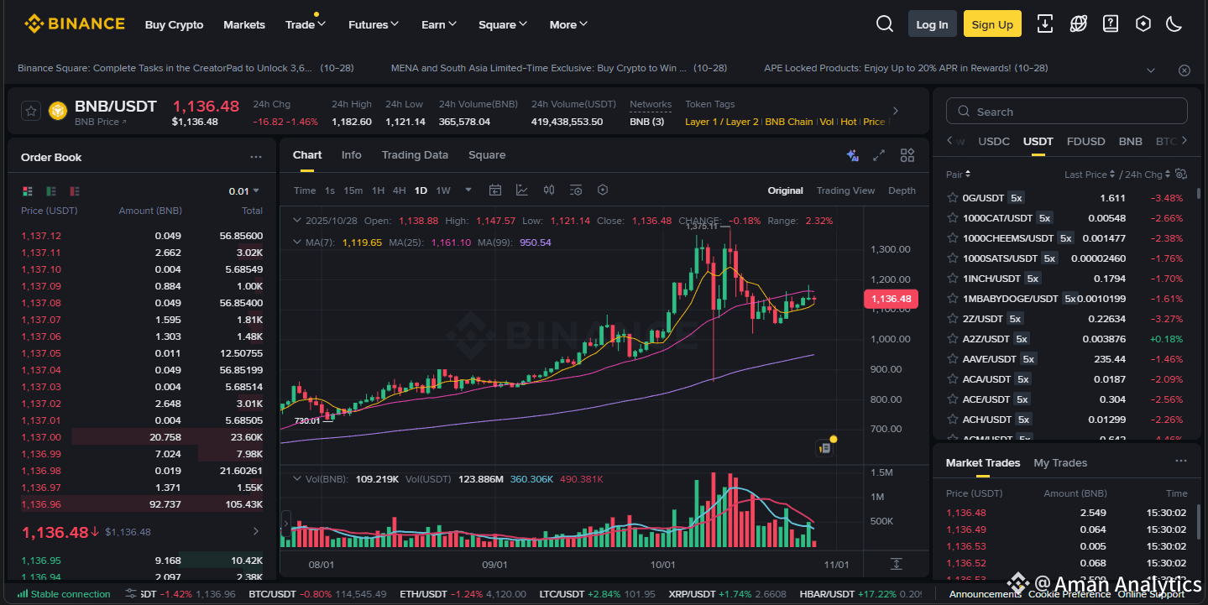The height and width of the screenshot is (605, 1208).
Task: Select the 15m chart interval
Action: (x=353, y=190)
